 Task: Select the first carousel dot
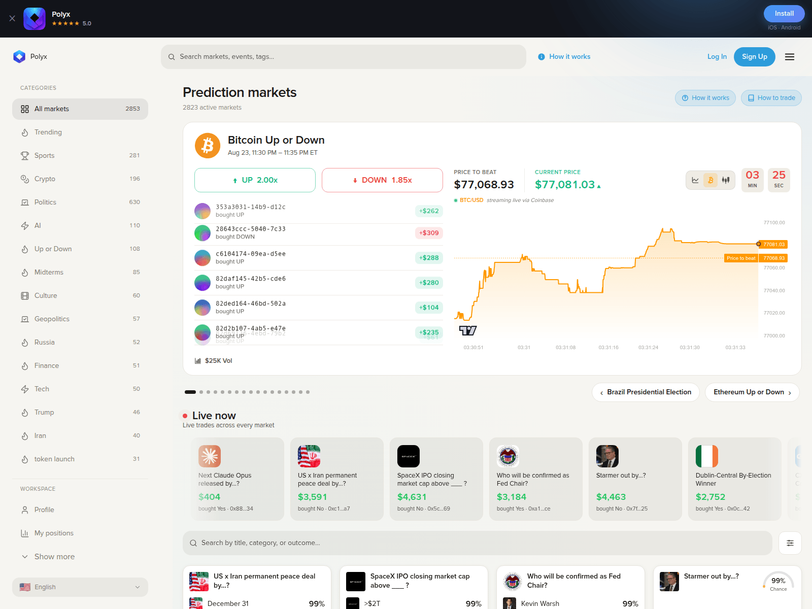pos(190,392)
